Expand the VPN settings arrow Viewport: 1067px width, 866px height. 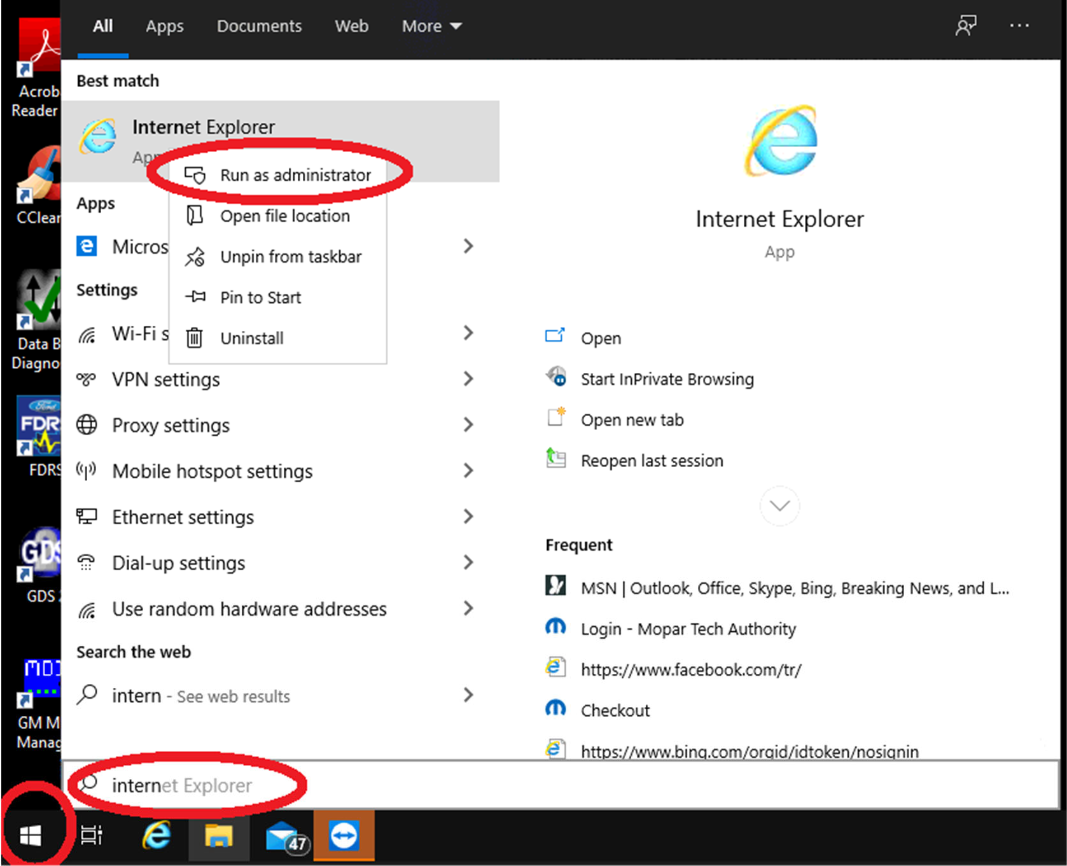point(468,379)
